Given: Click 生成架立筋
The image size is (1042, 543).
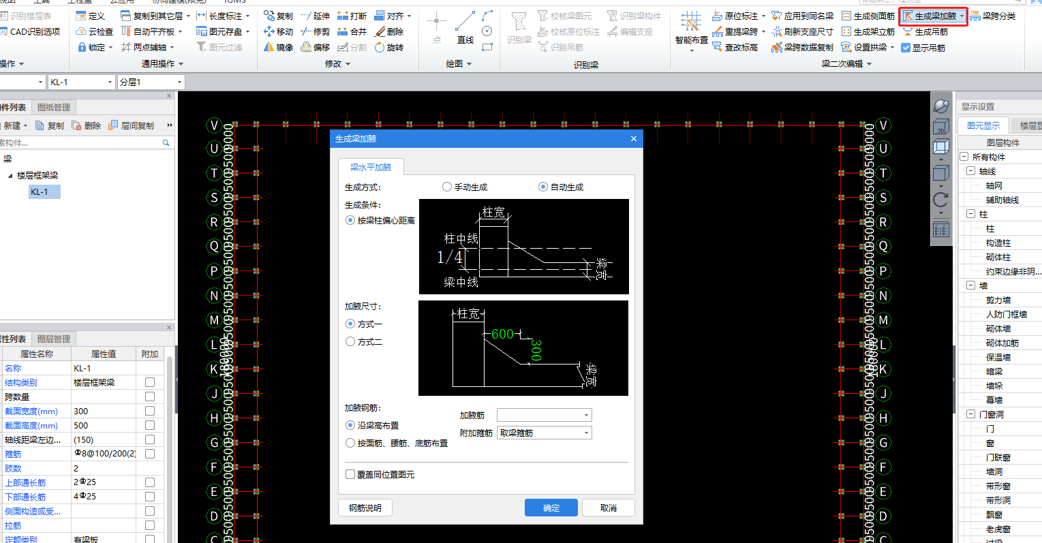Looking at the screenshot, I should click(868, 31).
